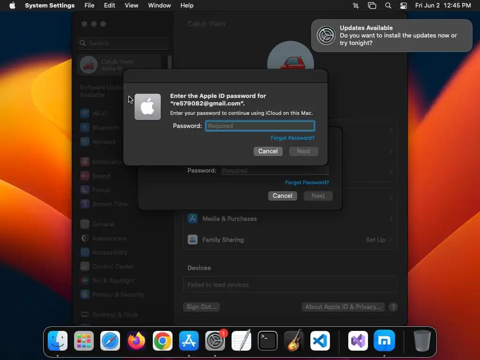Open Control Center in menu bar
Viewport: 480px width, 360px height.
tap(404, 6)
